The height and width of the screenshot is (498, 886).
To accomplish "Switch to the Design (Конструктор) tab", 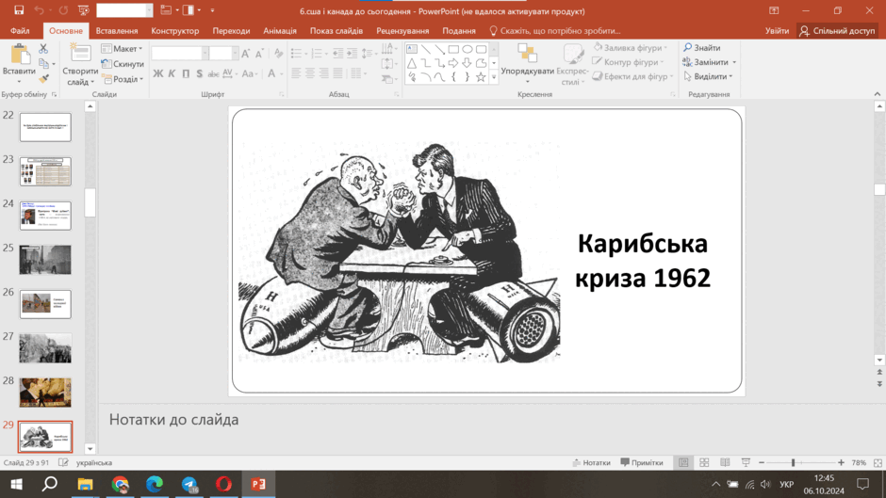I will [174, 30].
